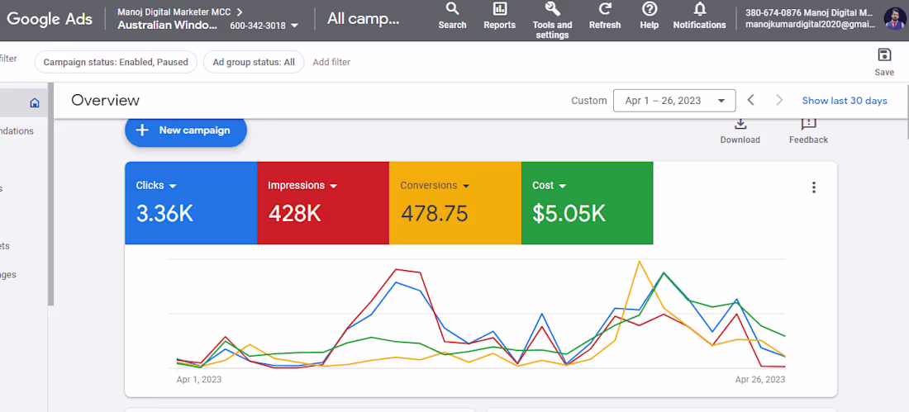Open the Help menu
This screenshot has height=412, width=909.
click(650, 16)
